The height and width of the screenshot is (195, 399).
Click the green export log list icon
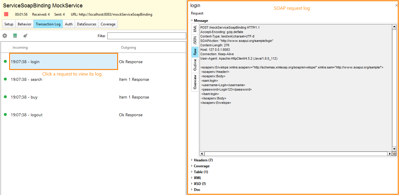tap(15, 35)
